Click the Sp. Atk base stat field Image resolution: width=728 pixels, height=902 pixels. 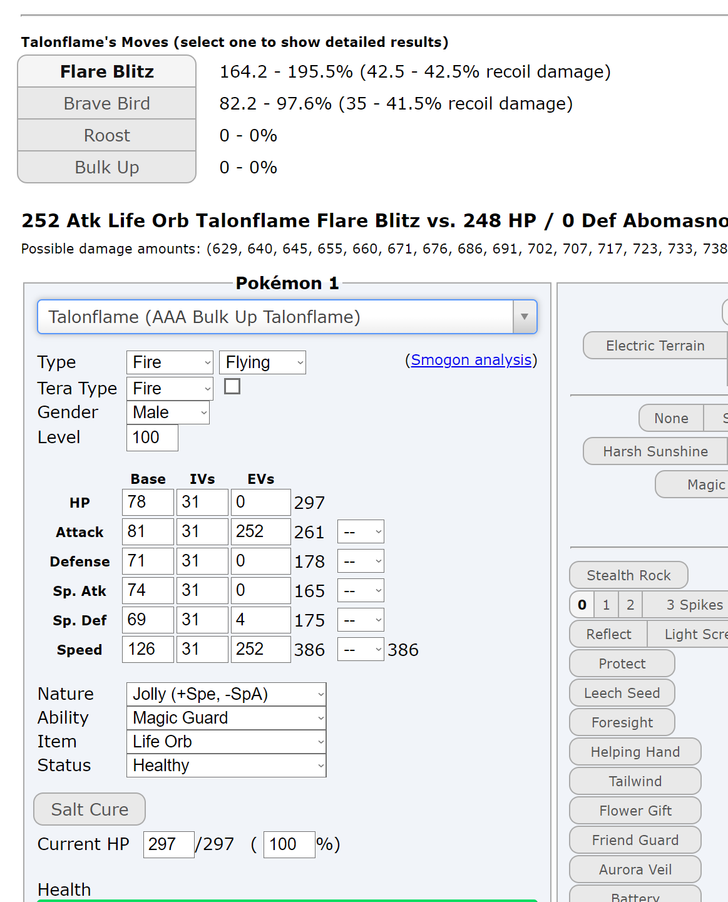[148, 590]
